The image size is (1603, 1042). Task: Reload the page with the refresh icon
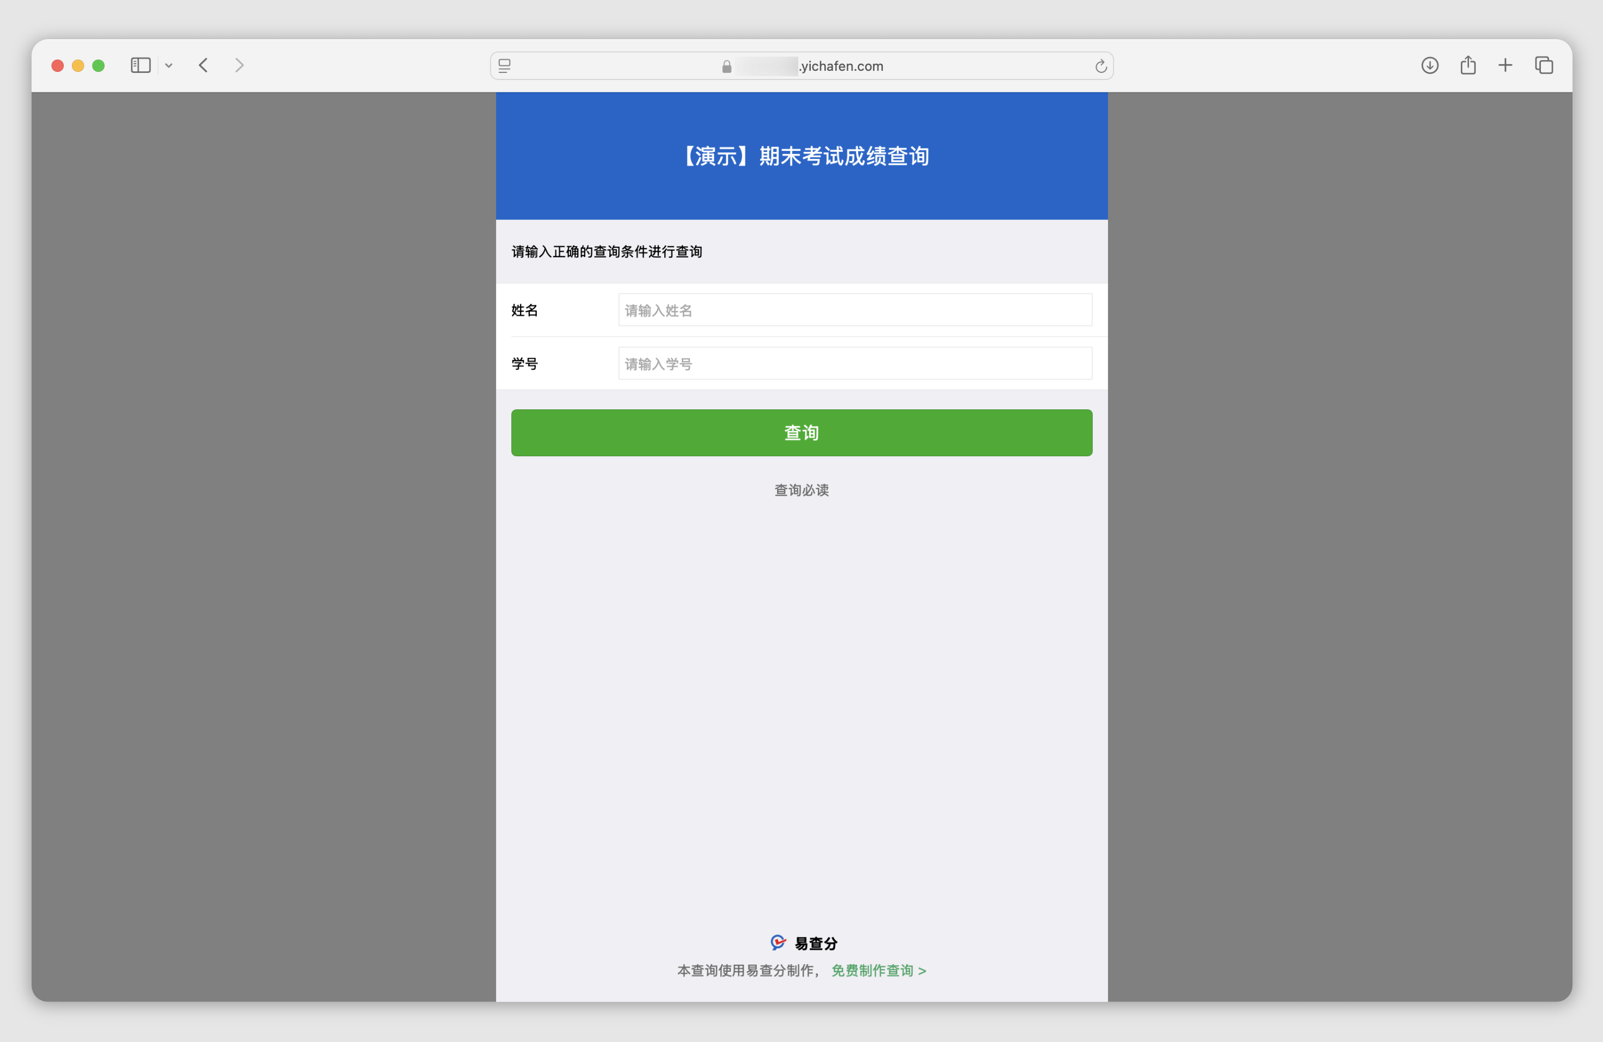[x=1100, y=66]
